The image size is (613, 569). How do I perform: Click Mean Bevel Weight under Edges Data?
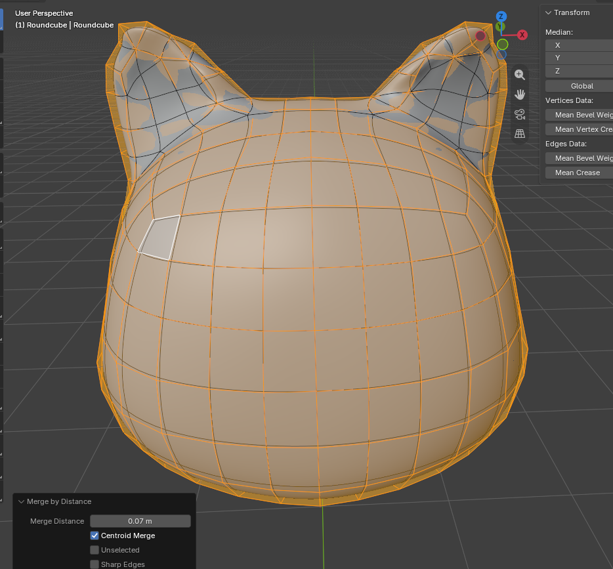pyautogui.click(x=579, y=158)
